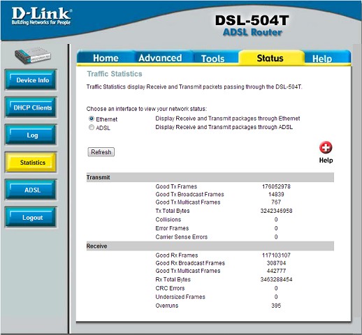Select the Status tab
The width and height of the screenshot is (362, 335).
click(x=270, y=58)
